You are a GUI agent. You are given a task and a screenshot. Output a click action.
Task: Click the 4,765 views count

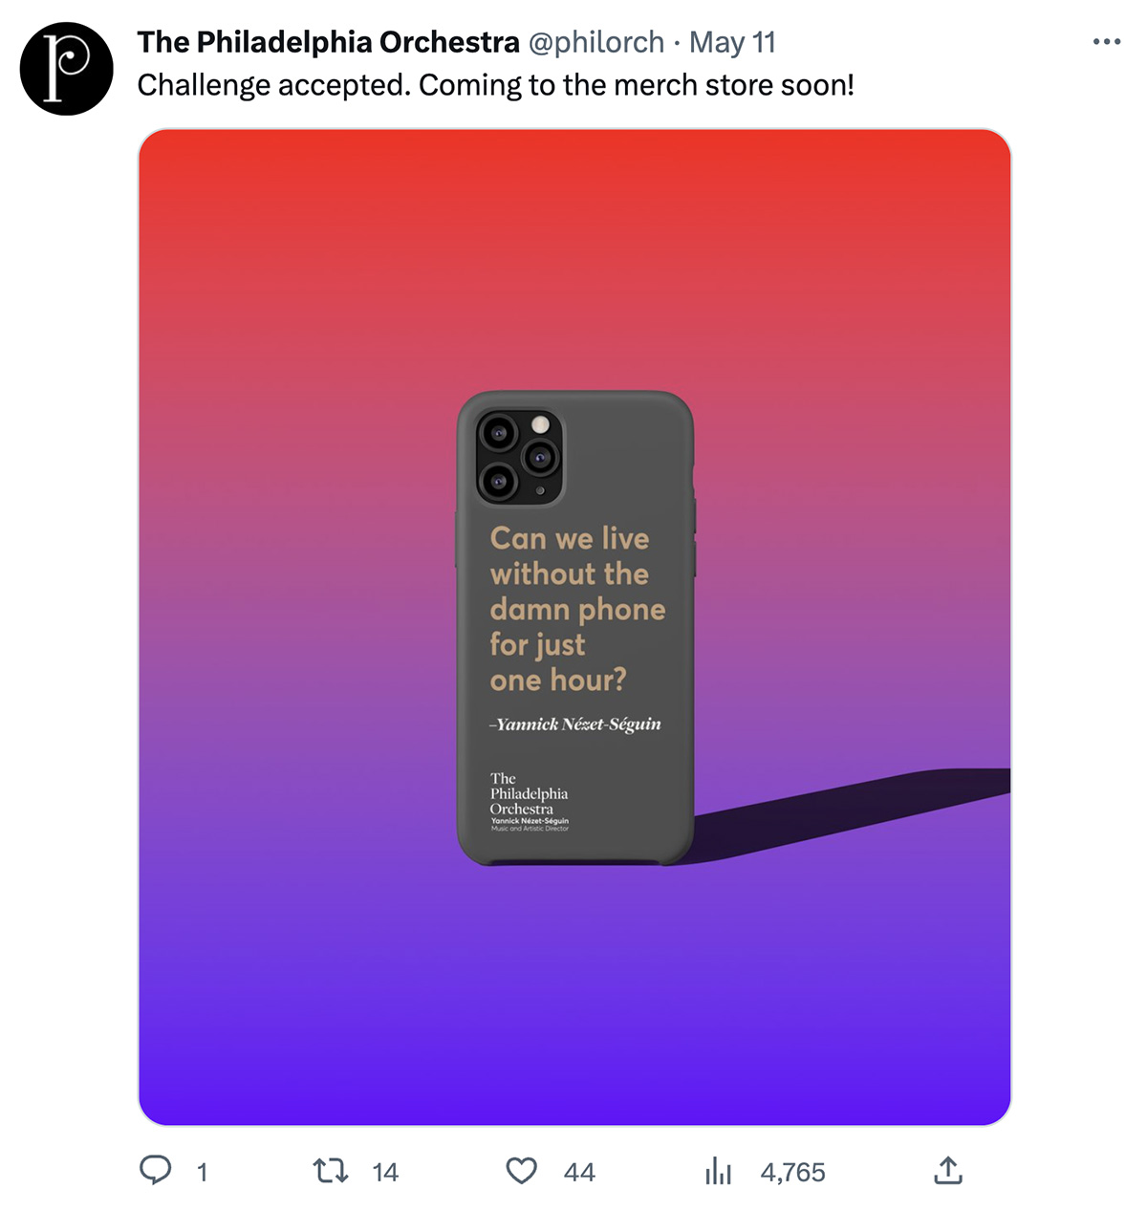click(x=792, y=1173)
